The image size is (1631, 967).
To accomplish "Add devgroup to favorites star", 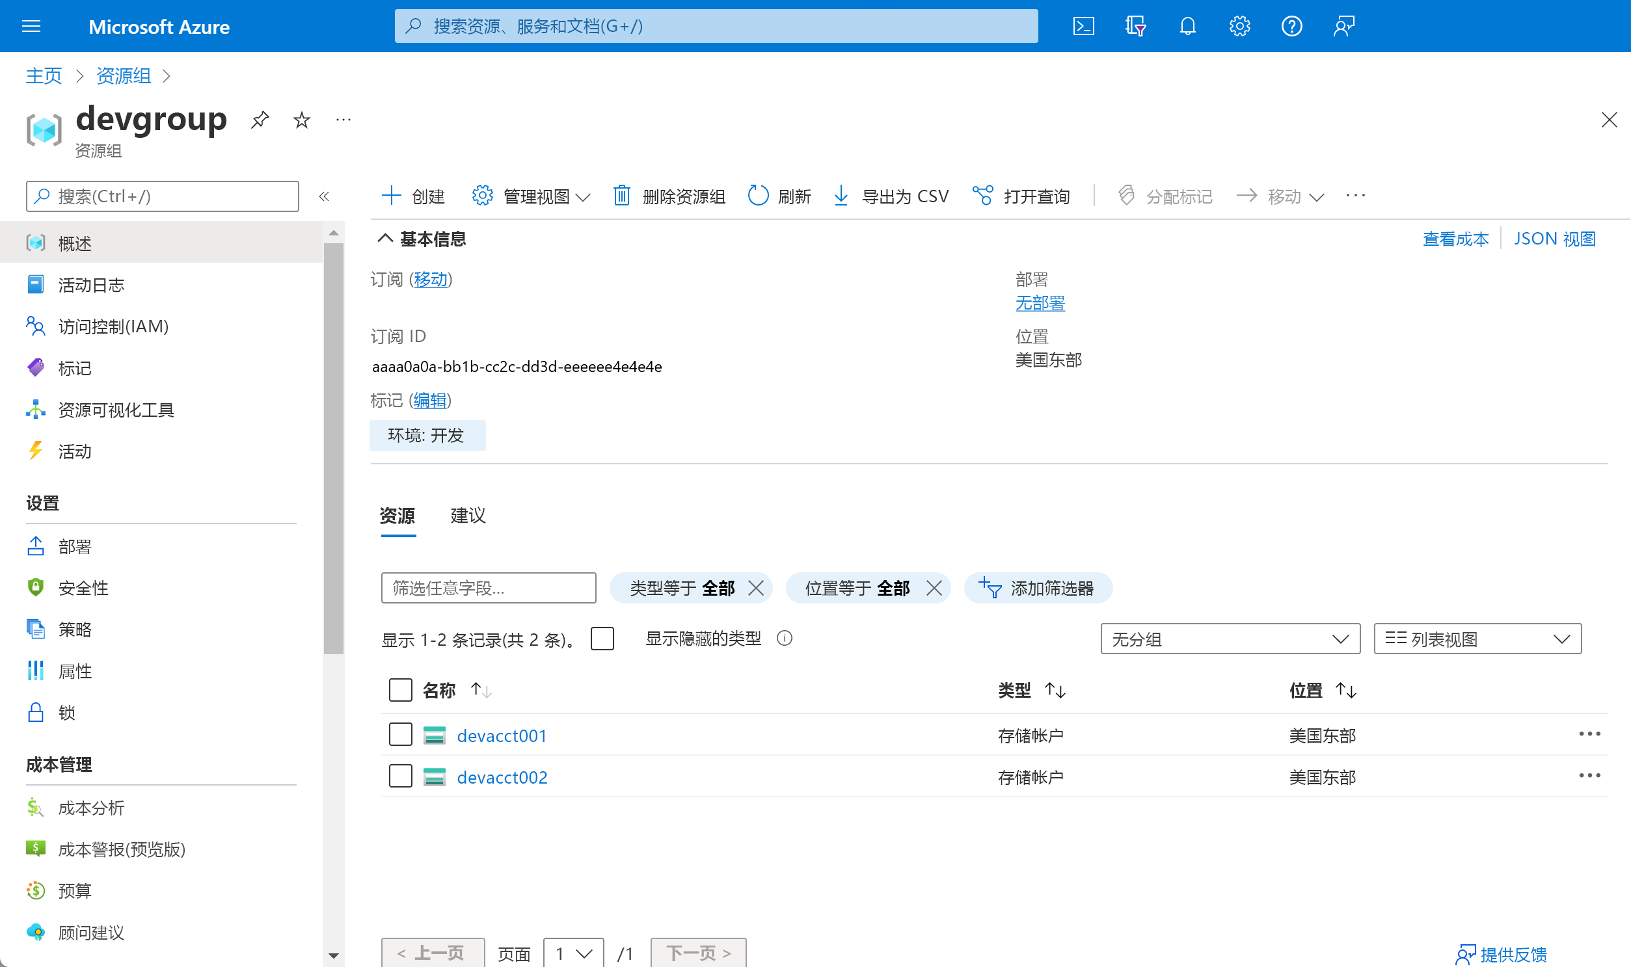I will 301,120.
